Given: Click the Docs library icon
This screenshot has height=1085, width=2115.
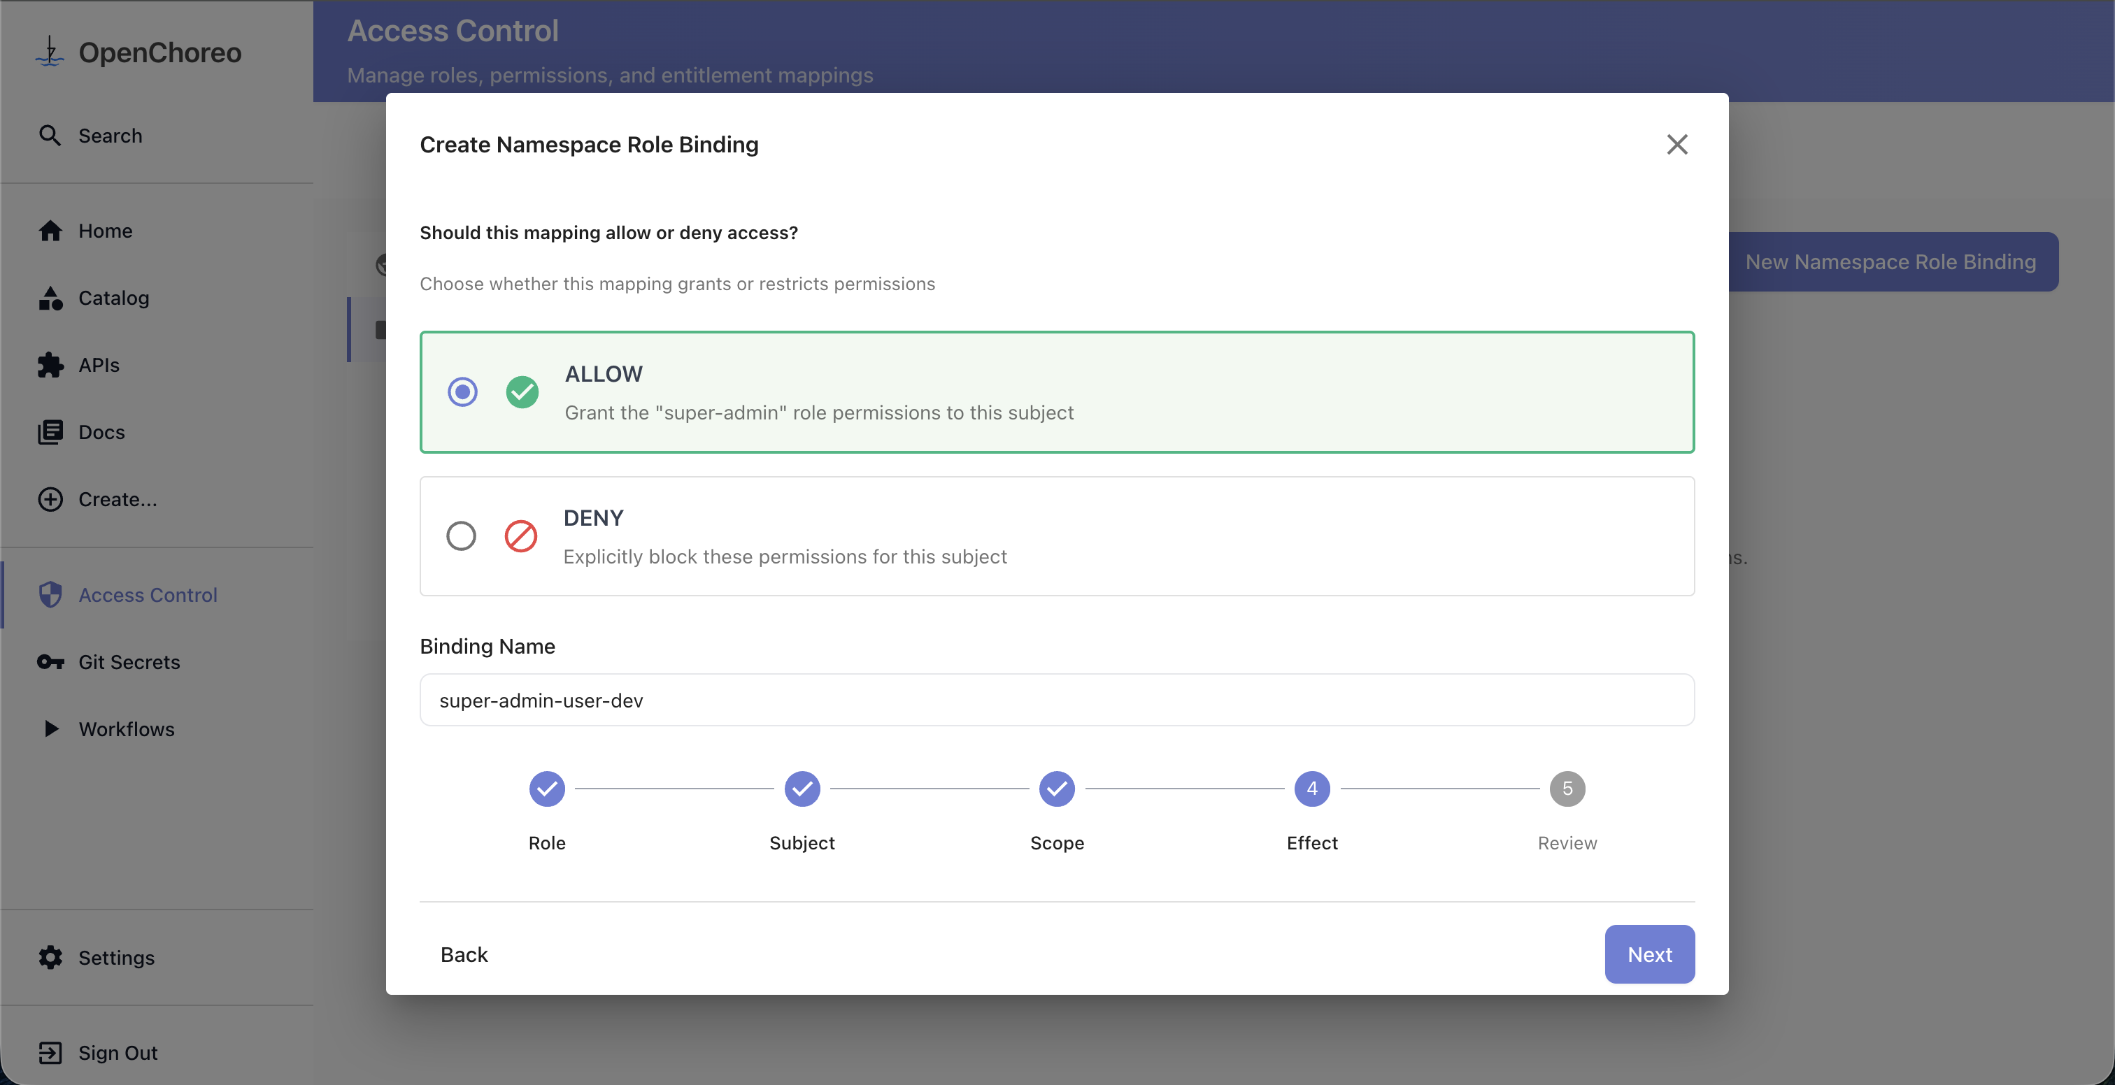Looking at the screenshot, I should point(50,433).
